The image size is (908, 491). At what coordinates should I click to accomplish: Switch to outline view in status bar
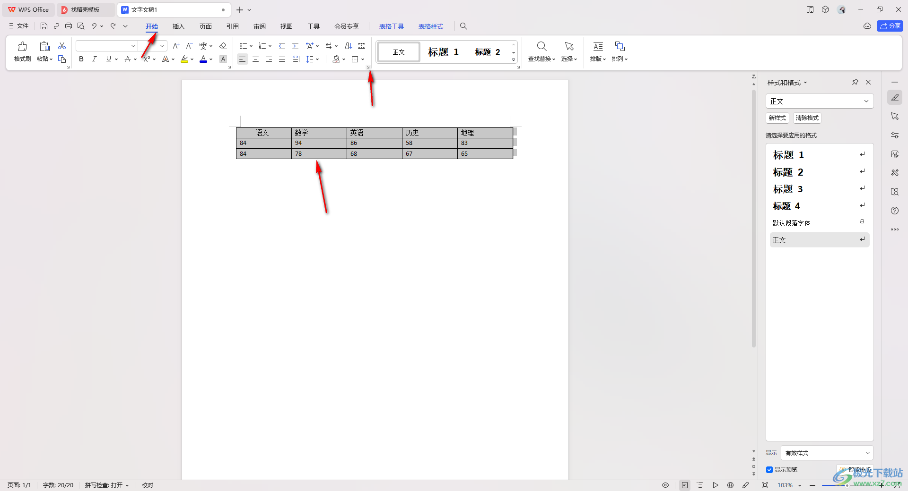[700, 485]
